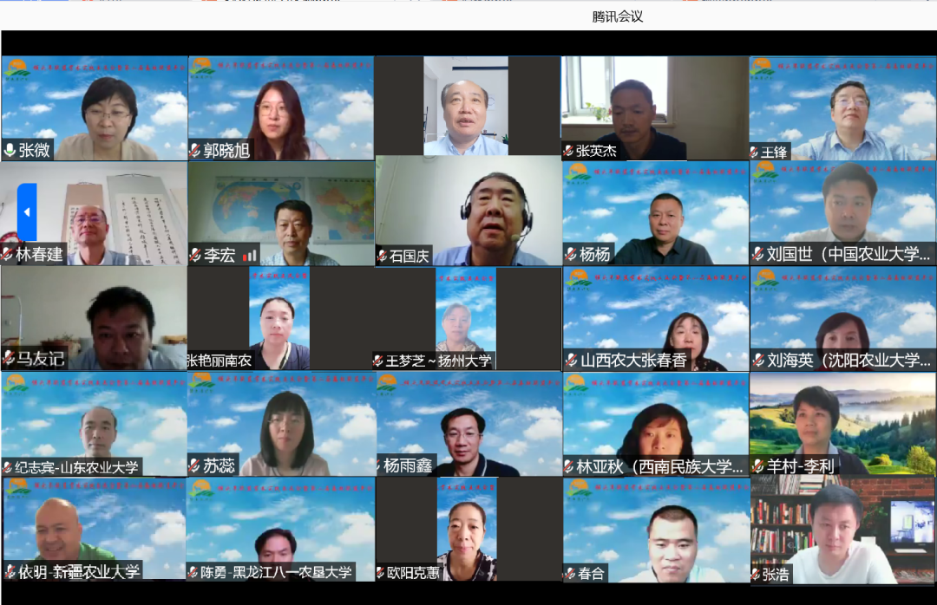937x605 pixels.
Task: Select the 马友记 video tile
Action: point(94,318)
